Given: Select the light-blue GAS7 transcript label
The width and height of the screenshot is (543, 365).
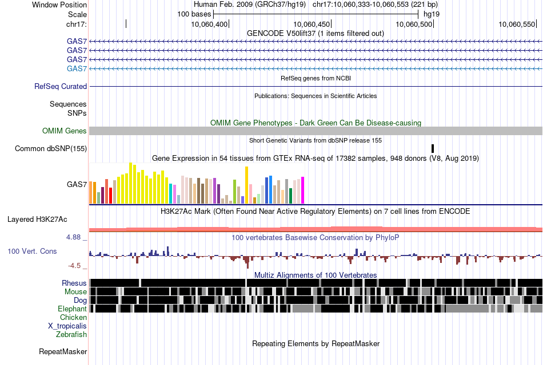Looking at the screenshot, I should [77, 69].
